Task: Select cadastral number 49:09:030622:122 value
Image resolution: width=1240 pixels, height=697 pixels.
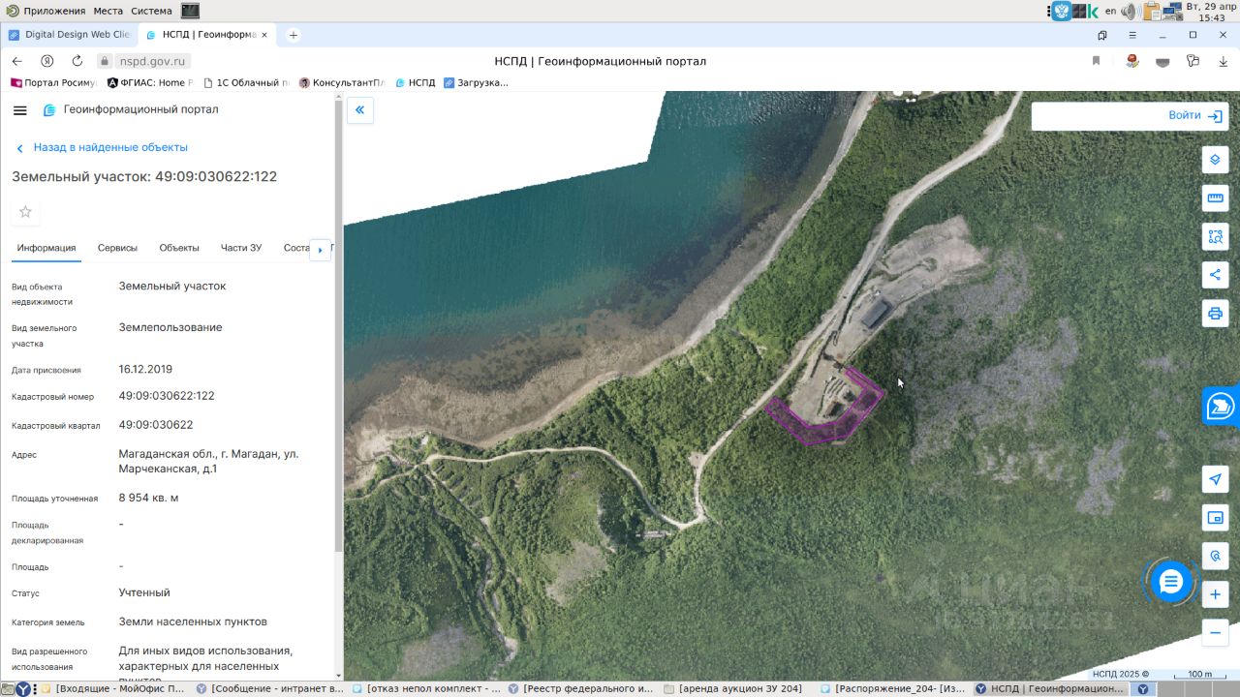Action: tap(167, 396)
